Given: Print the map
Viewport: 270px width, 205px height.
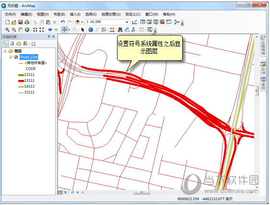Looking at the screenshot, I should (27, 22).
